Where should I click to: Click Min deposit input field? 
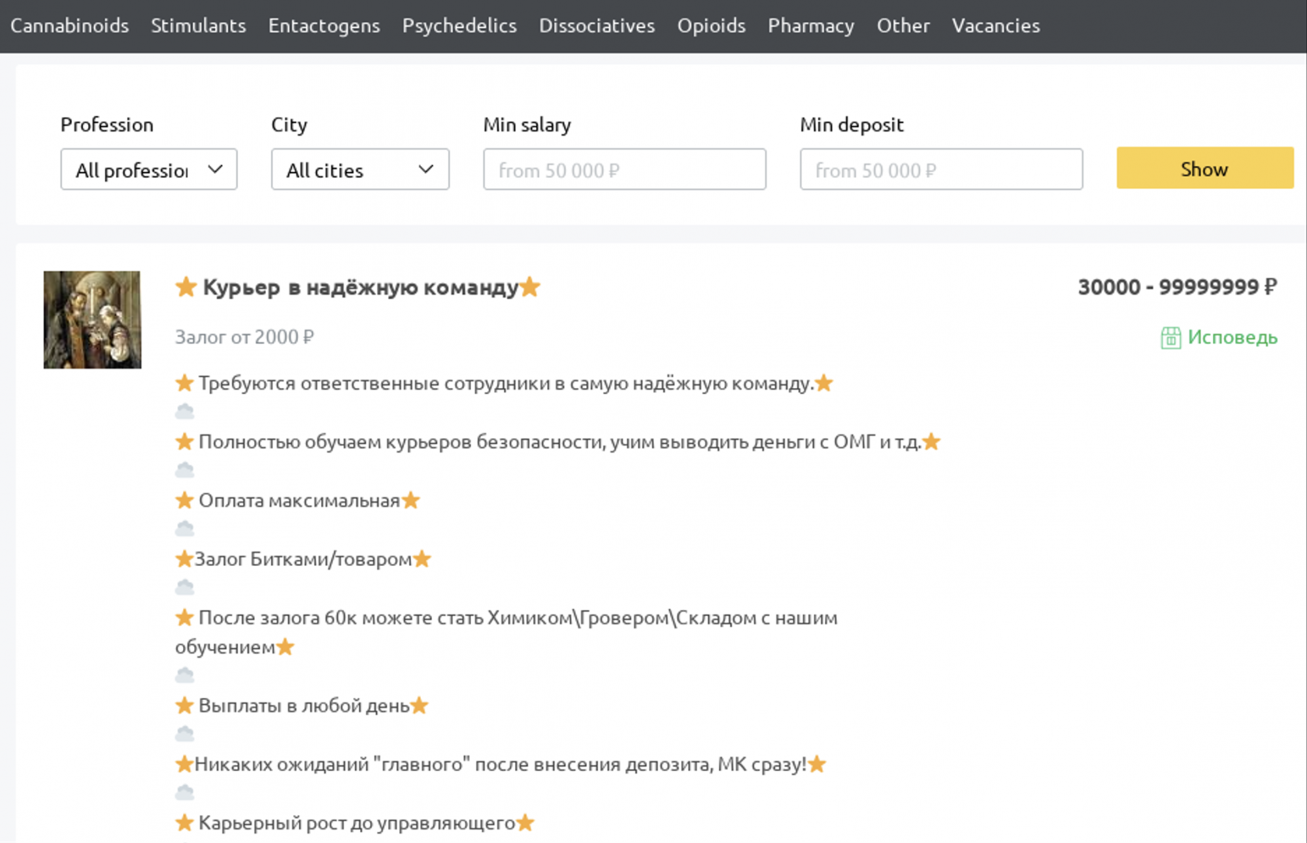(941, 169)
